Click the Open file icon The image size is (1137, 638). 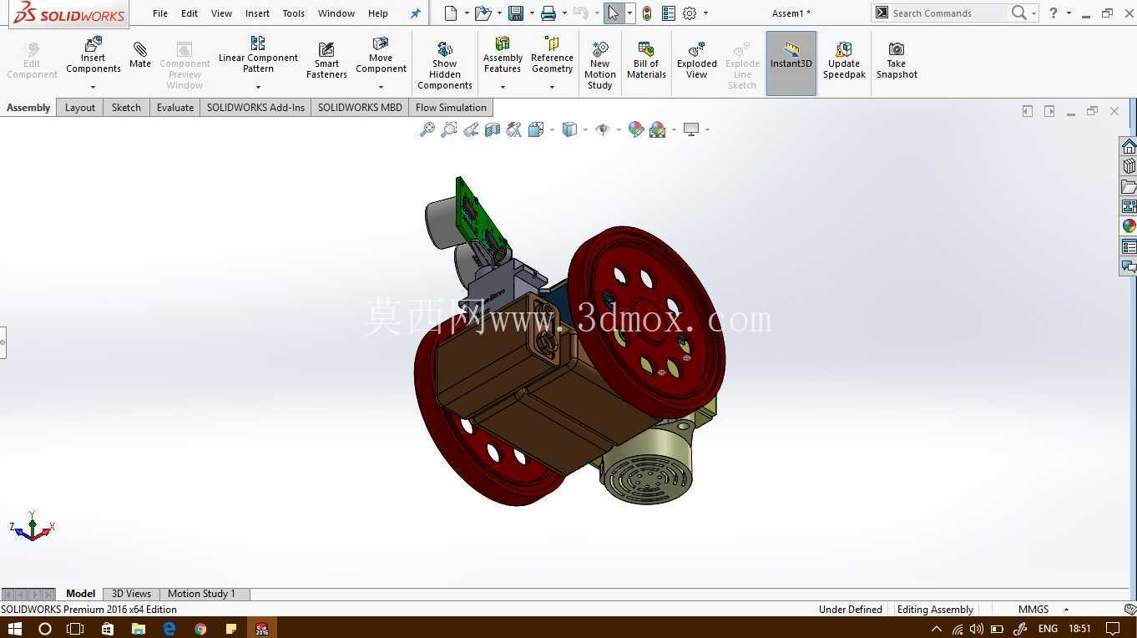click(x=482, y=13)
